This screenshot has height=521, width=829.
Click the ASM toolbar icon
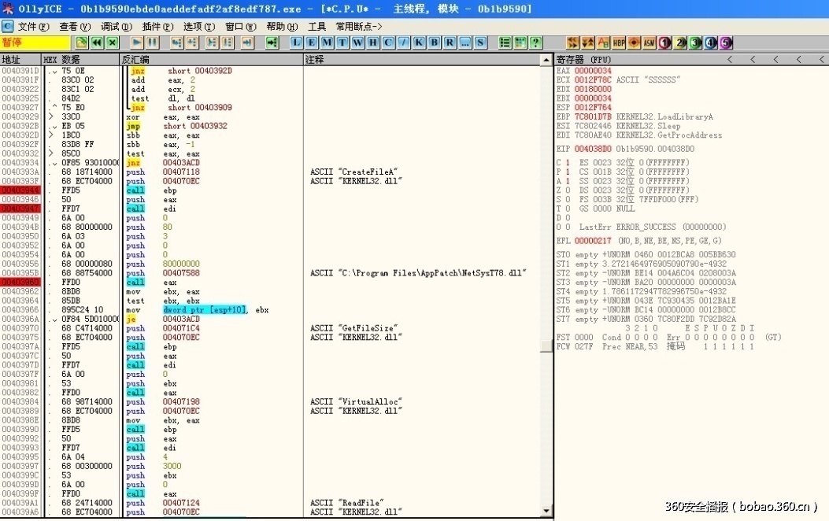coord(649,42)
